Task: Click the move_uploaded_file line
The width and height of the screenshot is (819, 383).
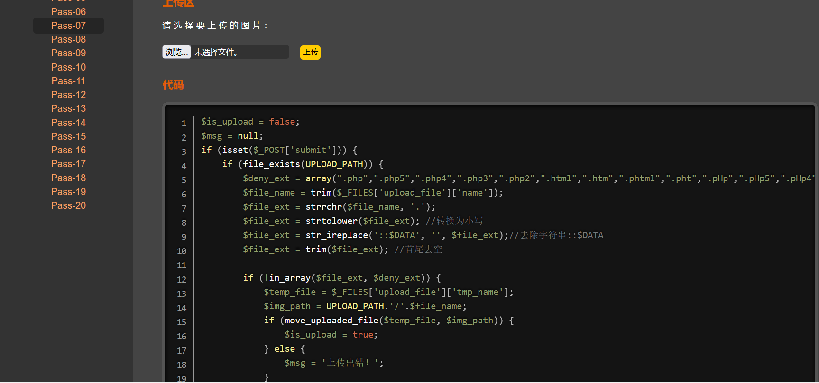Action: [389, 321]
